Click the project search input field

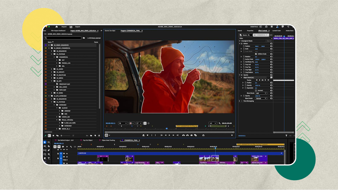(x=63, y=38)
